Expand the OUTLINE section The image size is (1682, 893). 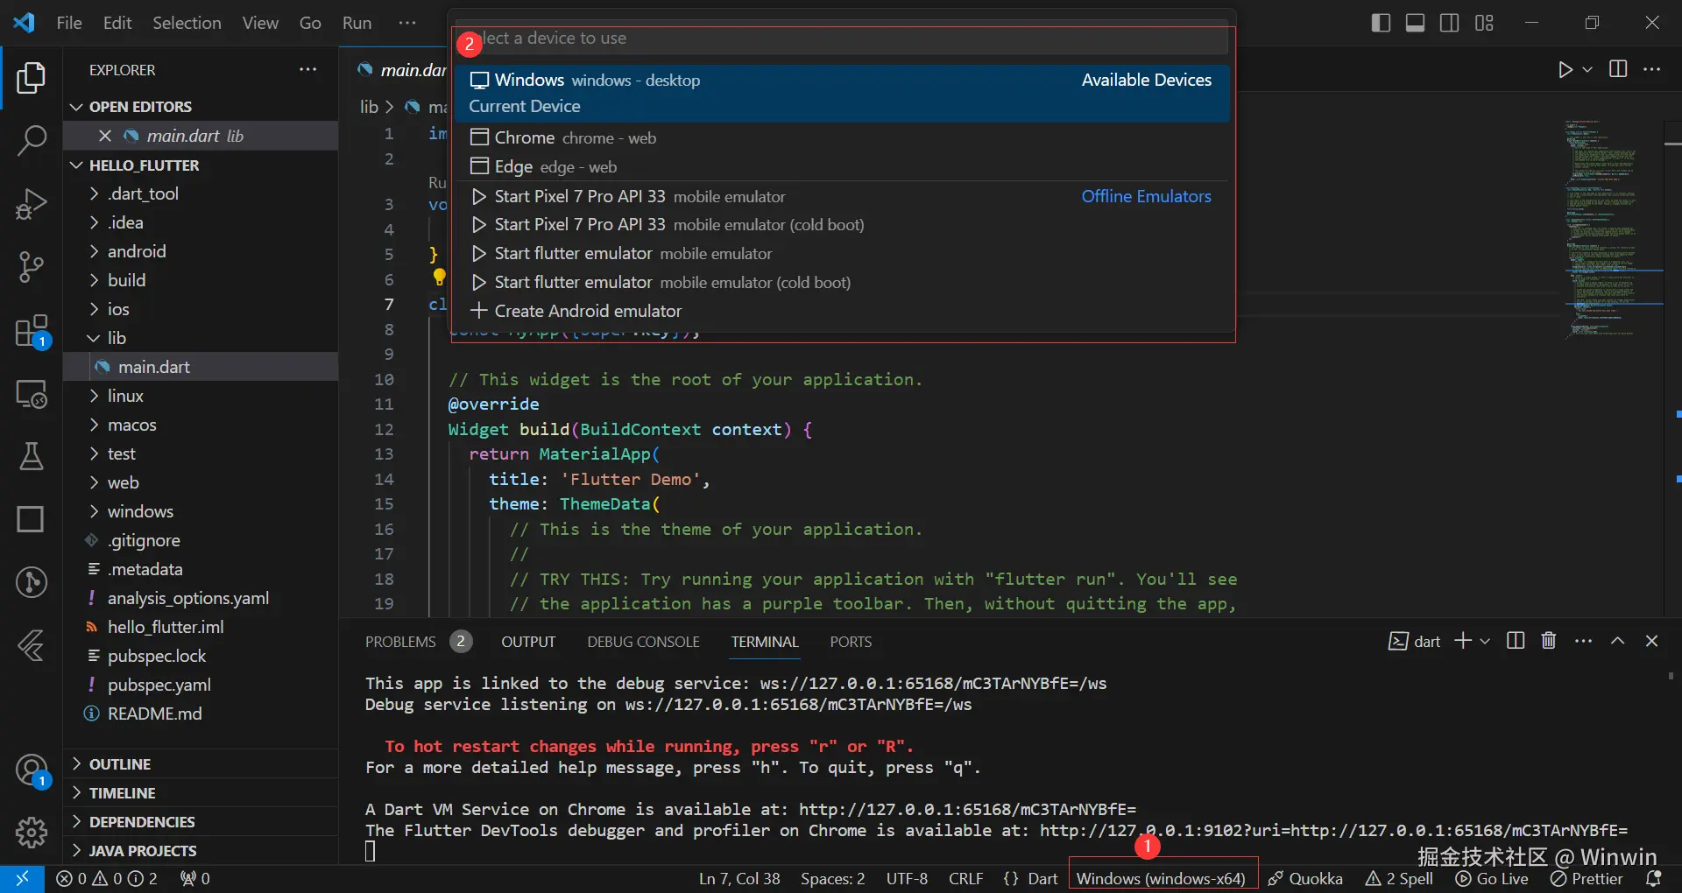(120, 764)
